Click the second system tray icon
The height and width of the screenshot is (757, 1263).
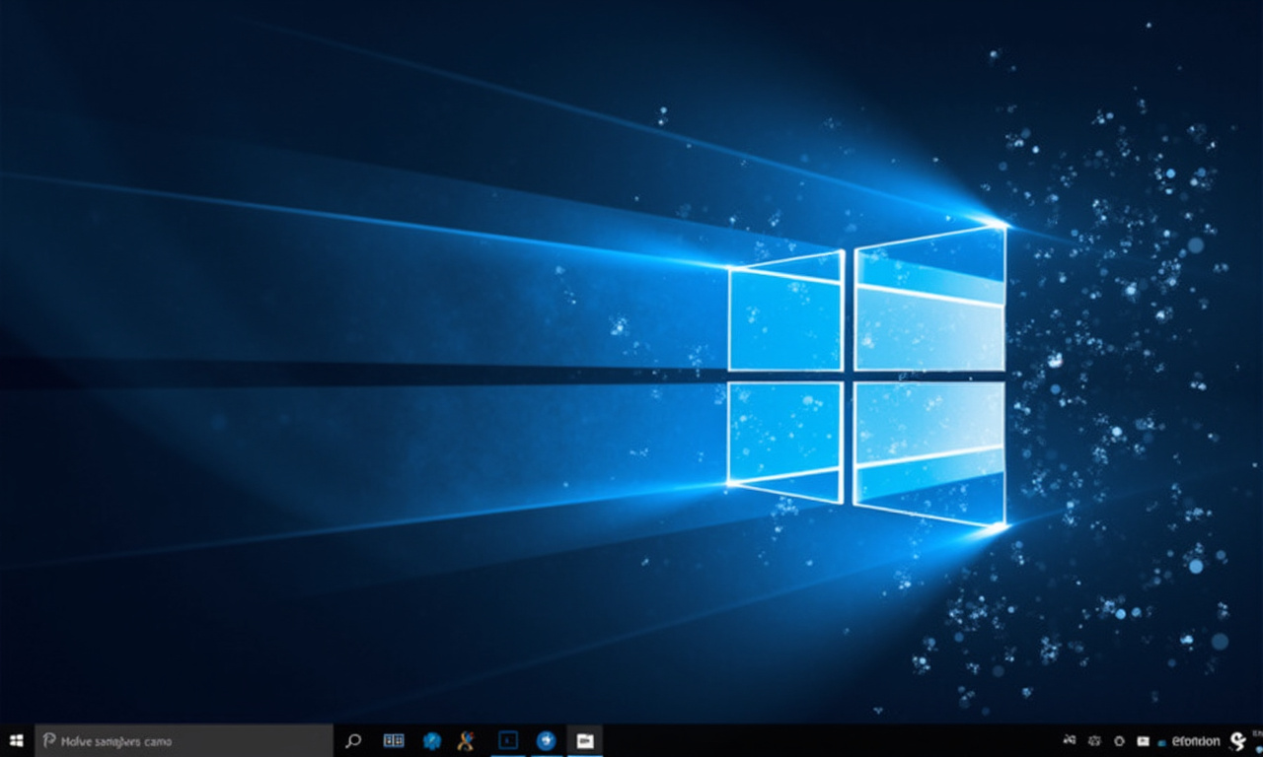pyautogui.click(x=1094, y=740)
